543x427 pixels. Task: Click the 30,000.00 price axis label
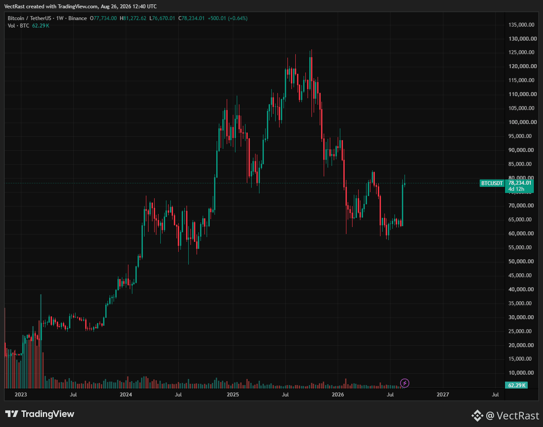coord(522,317)
